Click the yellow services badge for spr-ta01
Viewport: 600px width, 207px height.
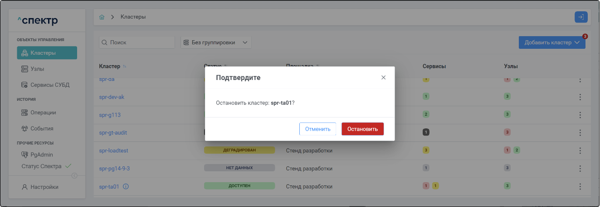click(435, 185)
